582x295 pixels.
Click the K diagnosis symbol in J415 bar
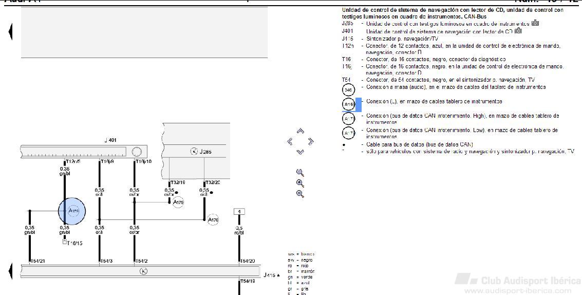(x=143, y=271)
